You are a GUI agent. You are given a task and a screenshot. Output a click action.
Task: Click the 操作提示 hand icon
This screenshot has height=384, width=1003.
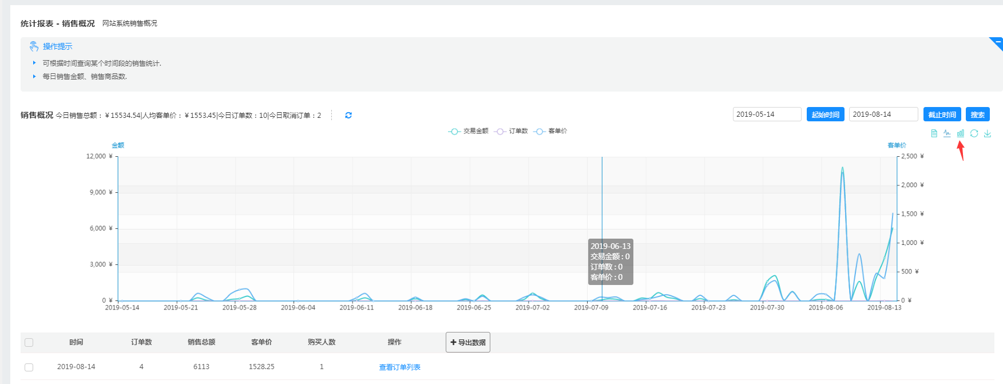[x=34, y=46]
